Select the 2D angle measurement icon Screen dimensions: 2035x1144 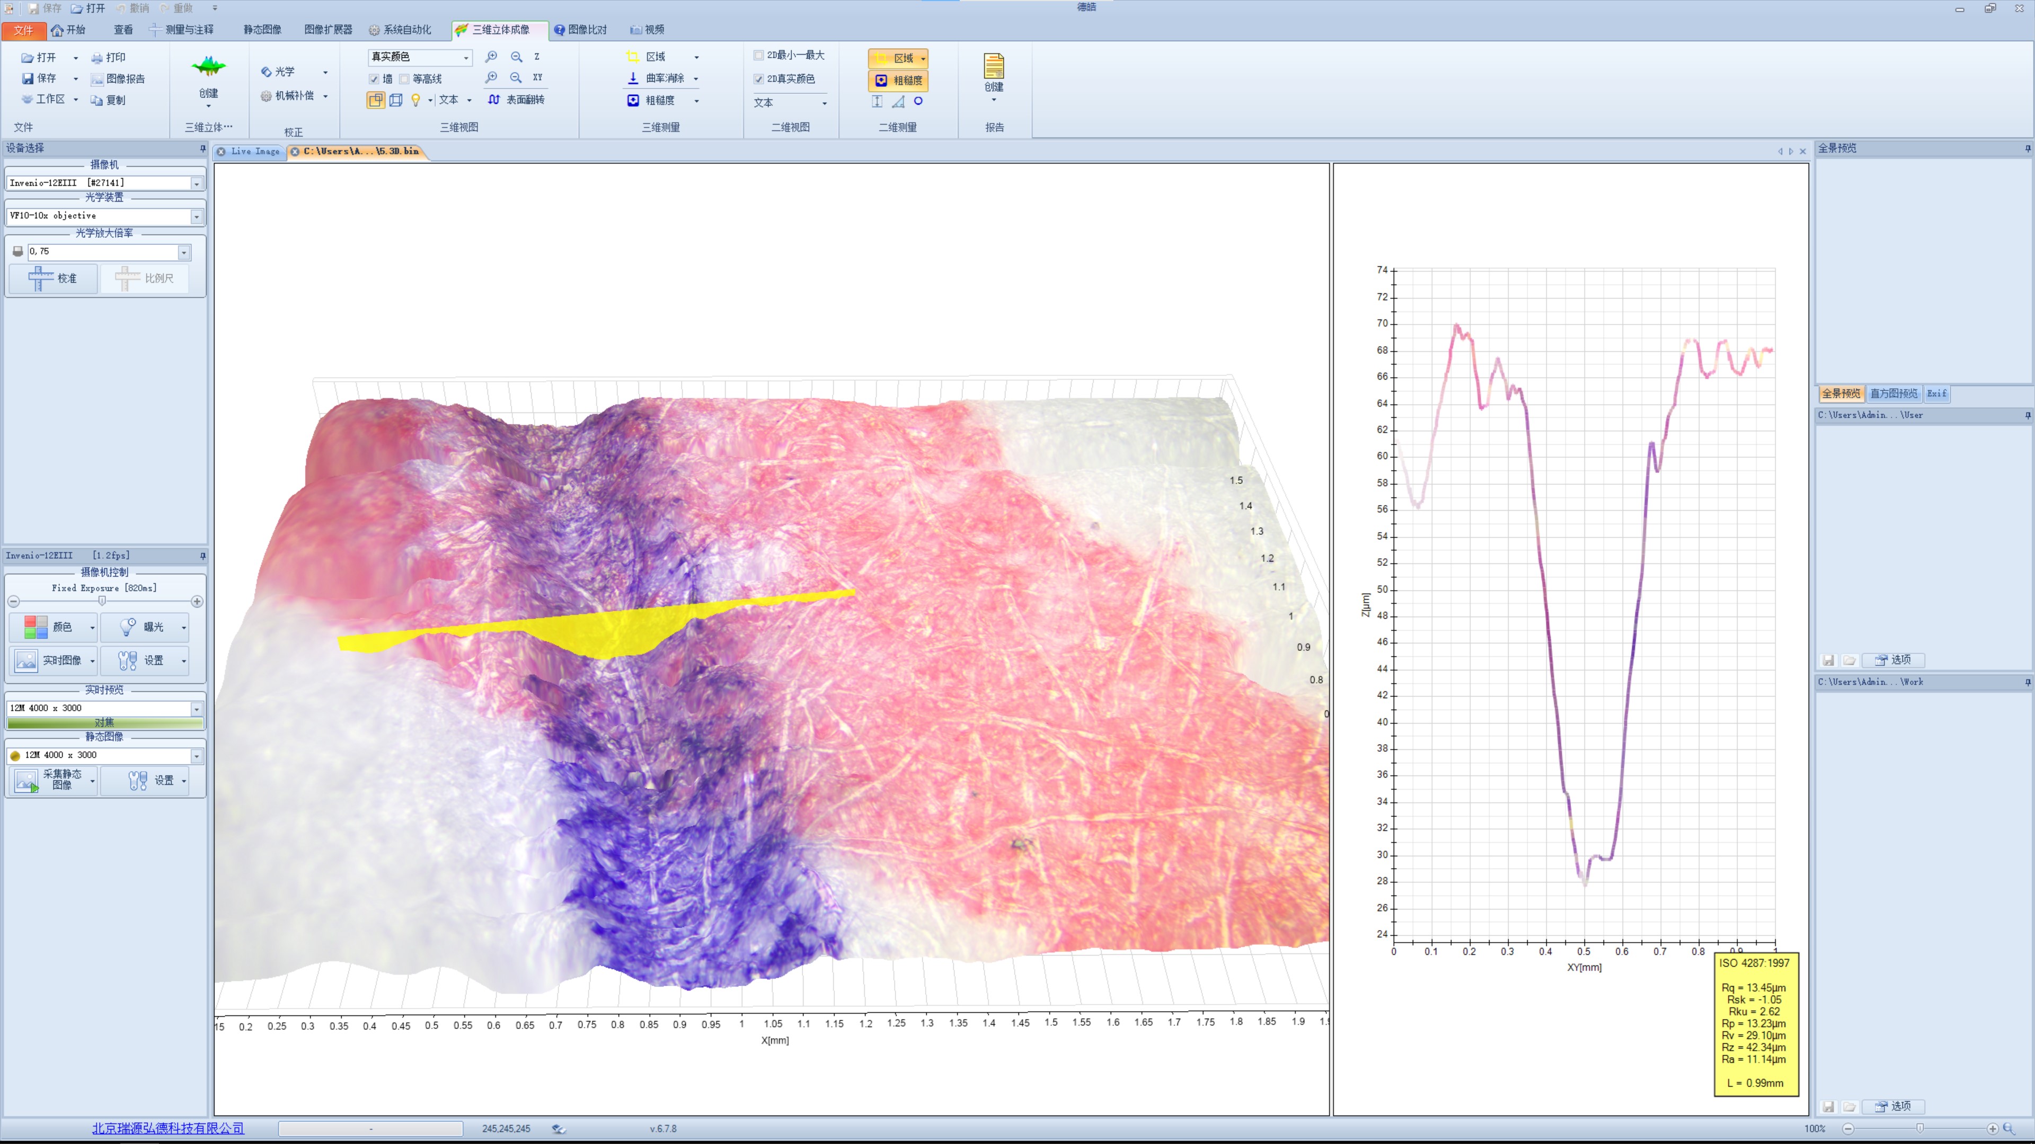898,101
